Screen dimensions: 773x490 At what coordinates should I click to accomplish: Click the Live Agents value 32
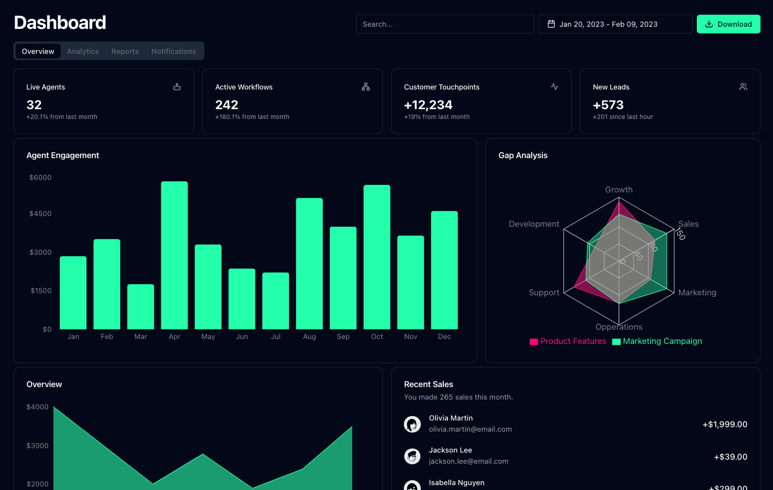34,105
